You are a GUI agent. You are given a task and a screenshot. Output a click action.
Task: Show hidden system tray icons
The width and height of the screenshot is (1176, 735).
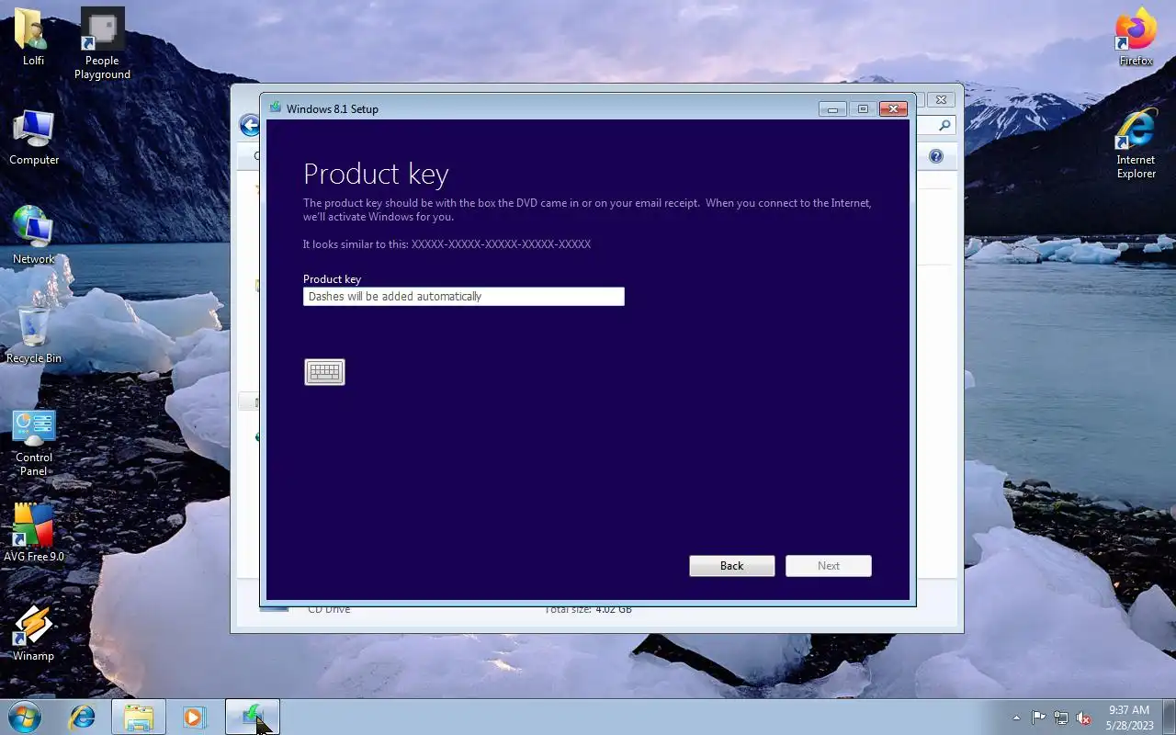click(1016, 718)
